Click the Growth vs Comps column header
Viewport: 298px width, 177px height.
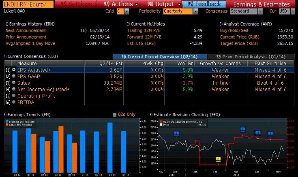coord(221,63)
